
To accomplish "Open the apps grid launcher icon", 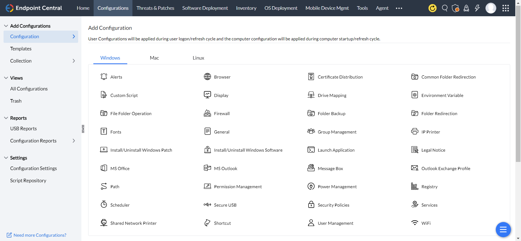I will [506, 8].
